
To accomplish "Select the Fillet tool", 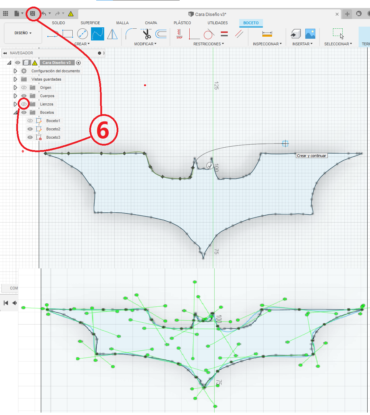I will tap(131, 34).
